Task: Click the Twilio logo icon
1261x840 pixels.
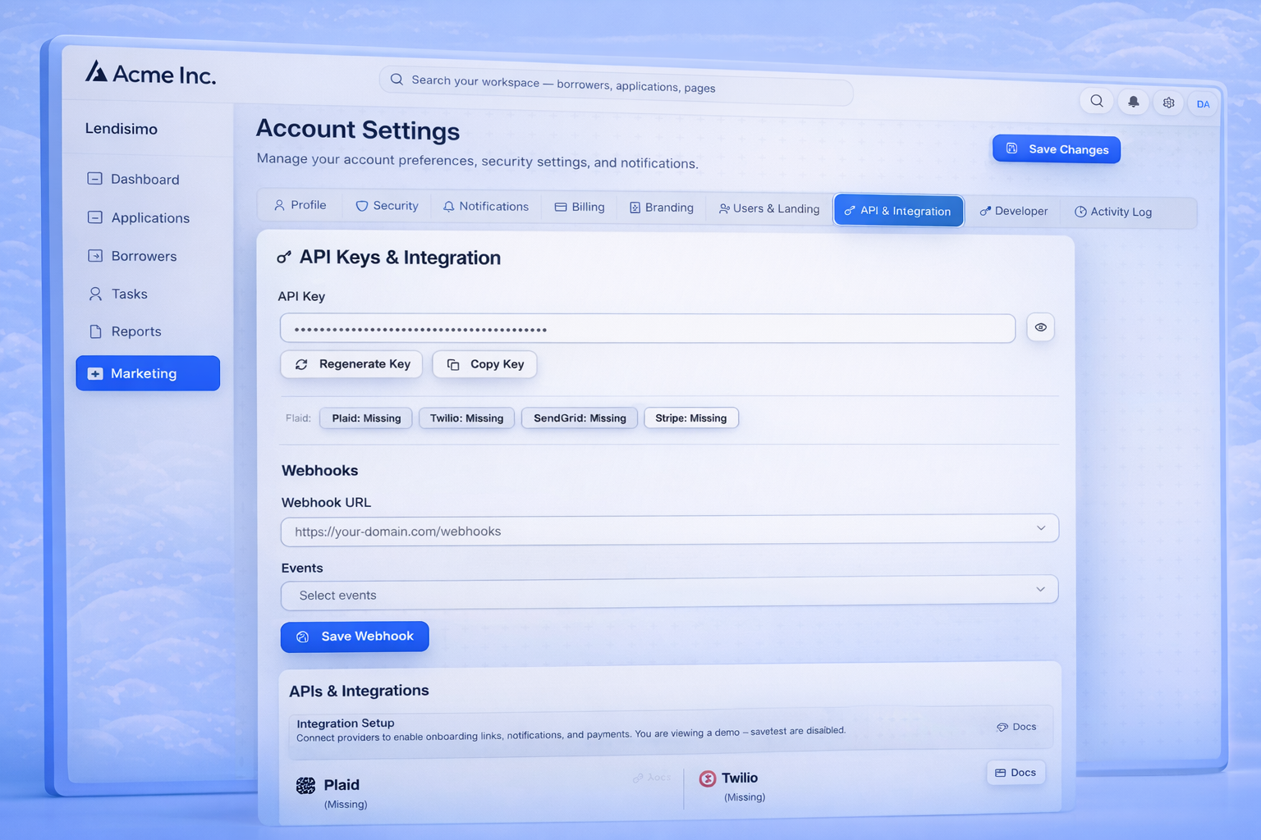Action: pos(708,778)
